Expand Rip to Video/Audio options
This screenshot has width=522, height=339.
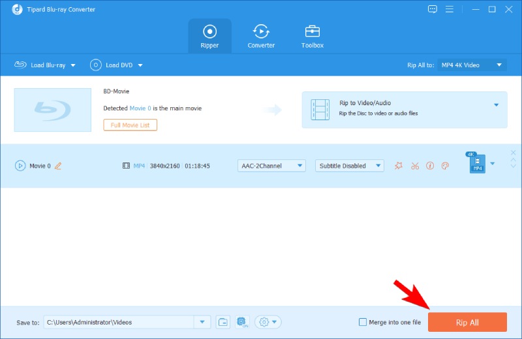[496, 105]
